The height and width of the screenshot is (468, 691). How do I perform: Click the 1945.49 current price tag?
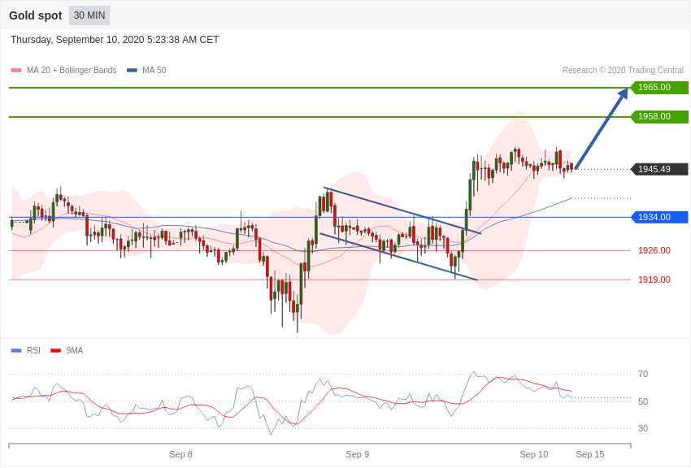pyautogui.click(x=659, y=169)
